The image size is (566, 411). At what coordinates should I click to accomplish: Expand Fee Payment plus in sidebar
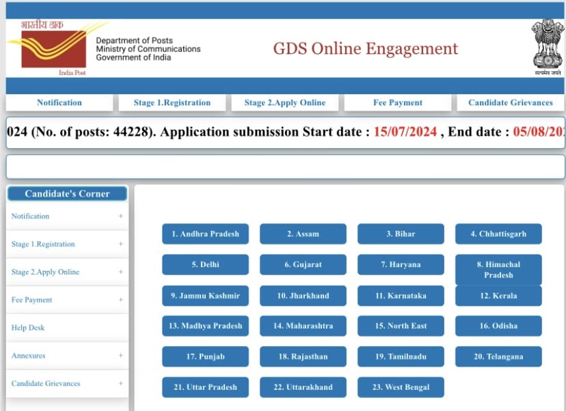point(120,300)
